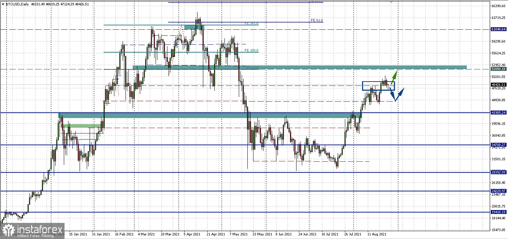The image size is (508, 239).
Task: Click the dark blue FE 61.8 label
Action: [x=317, y=20]
